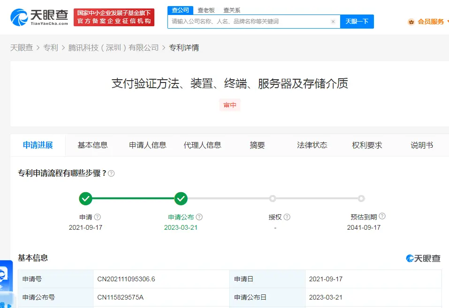Switch to the 基本信息 tab
449x308 pixels.
point(92,145)
